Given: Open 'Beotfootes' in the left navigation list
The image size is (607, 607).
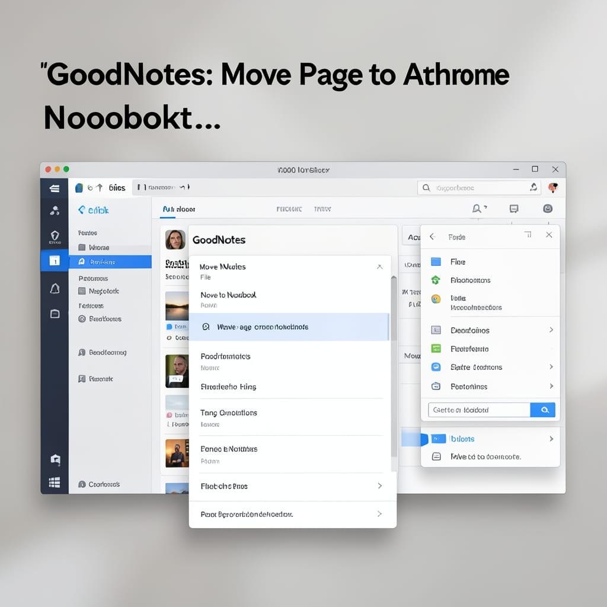Looking at the screenshot, I should pos(100,319).
